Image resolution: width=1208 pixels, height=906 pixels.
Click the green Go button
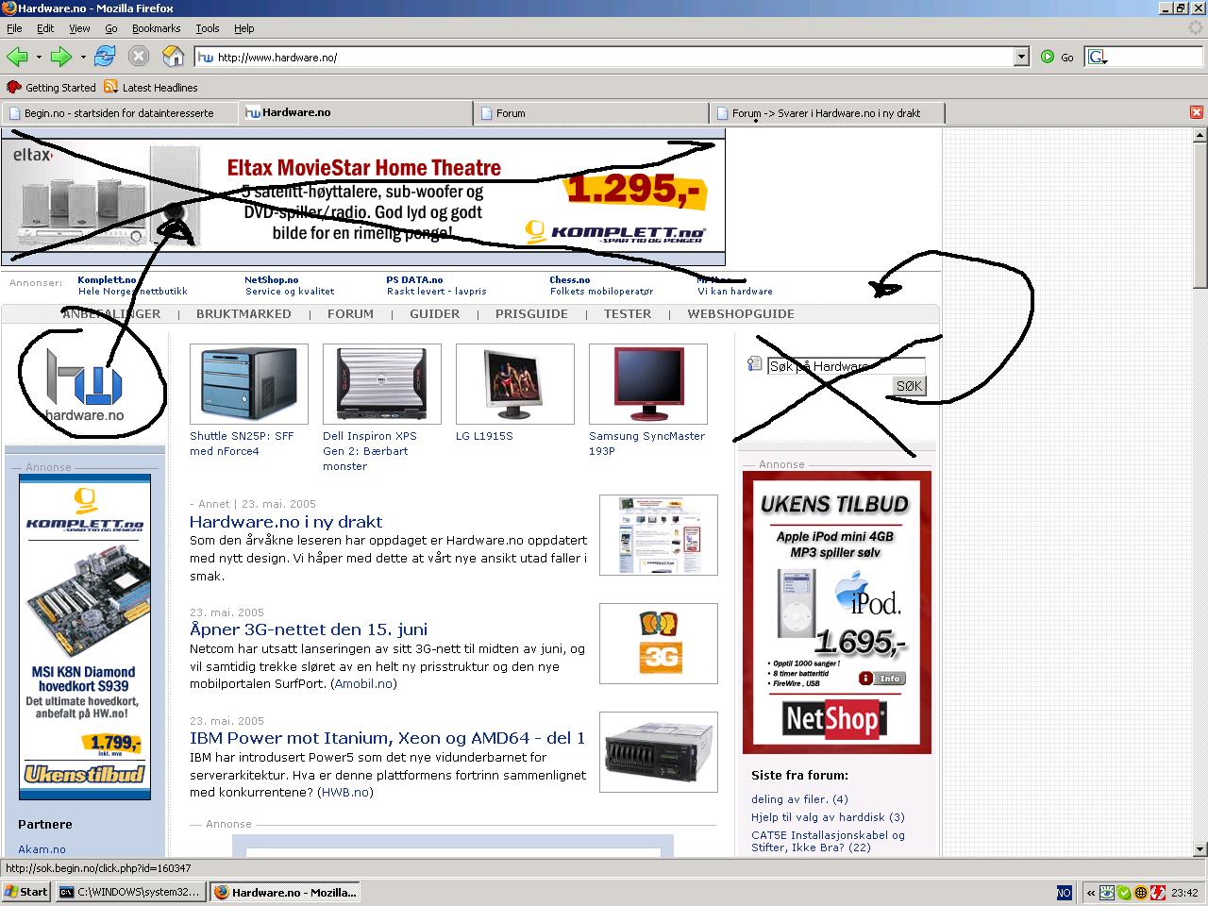[1057, 58]
